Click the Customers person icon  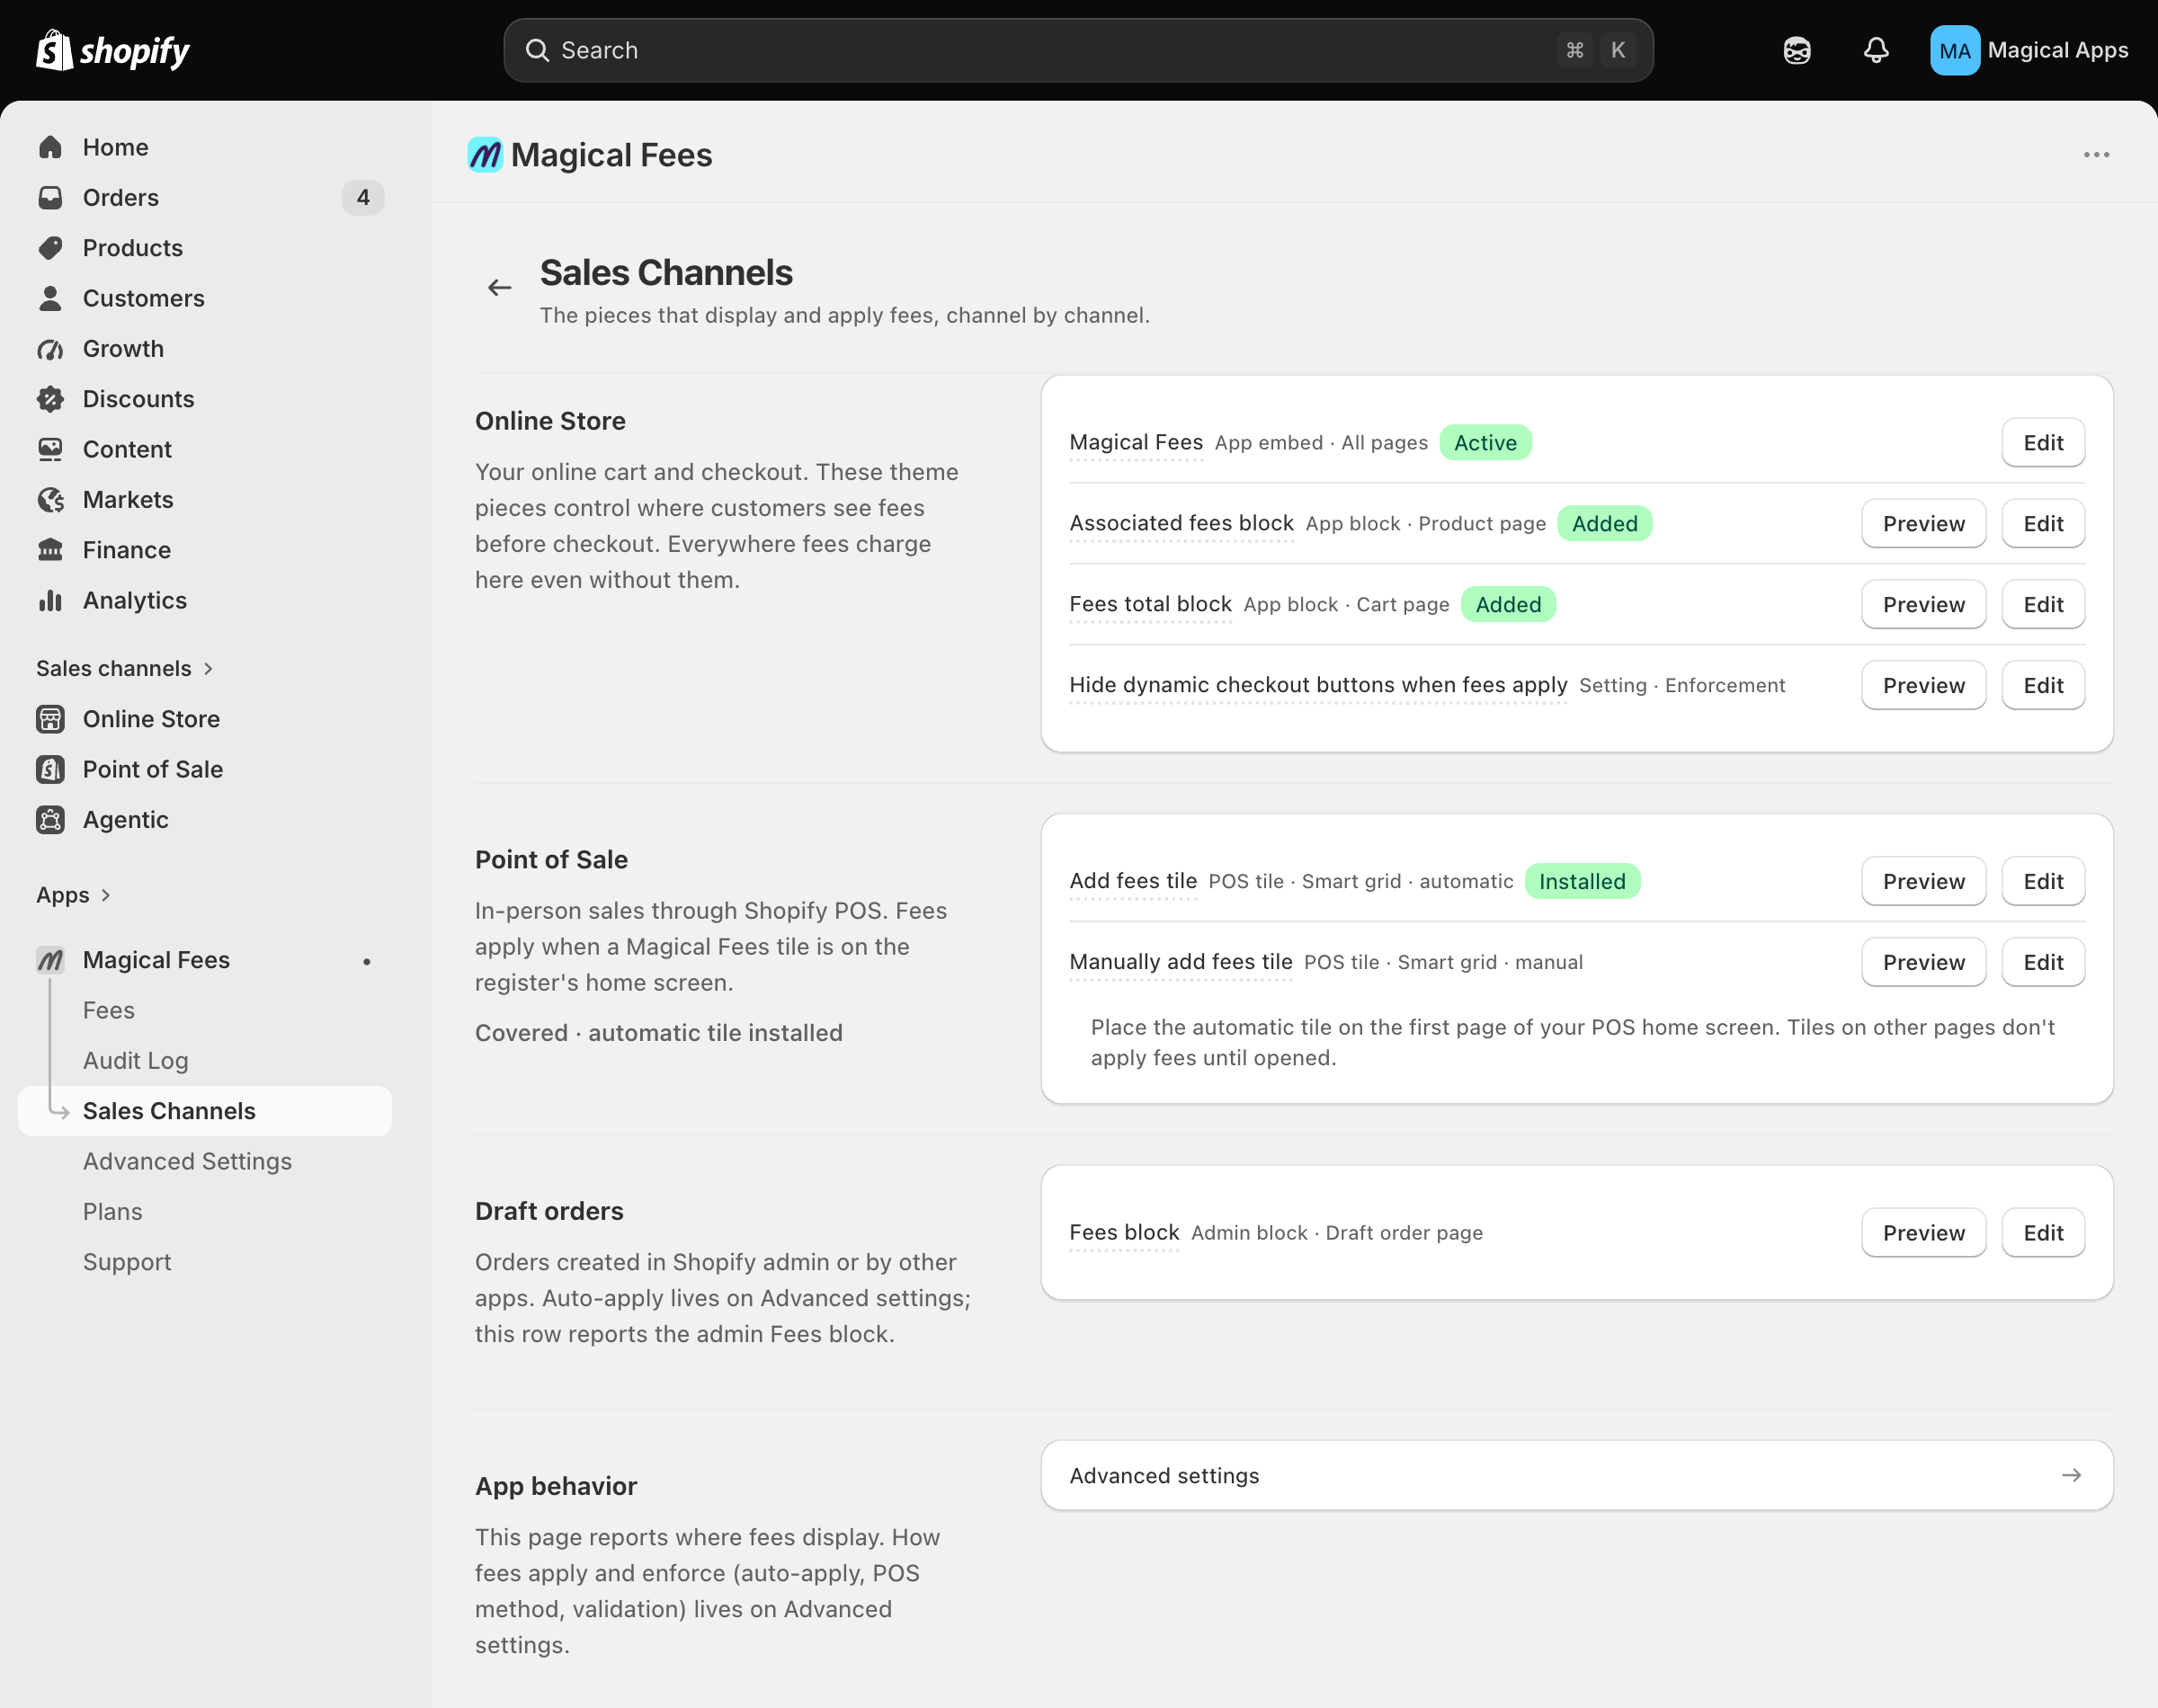pyautogui.click(x=51, y=298)
